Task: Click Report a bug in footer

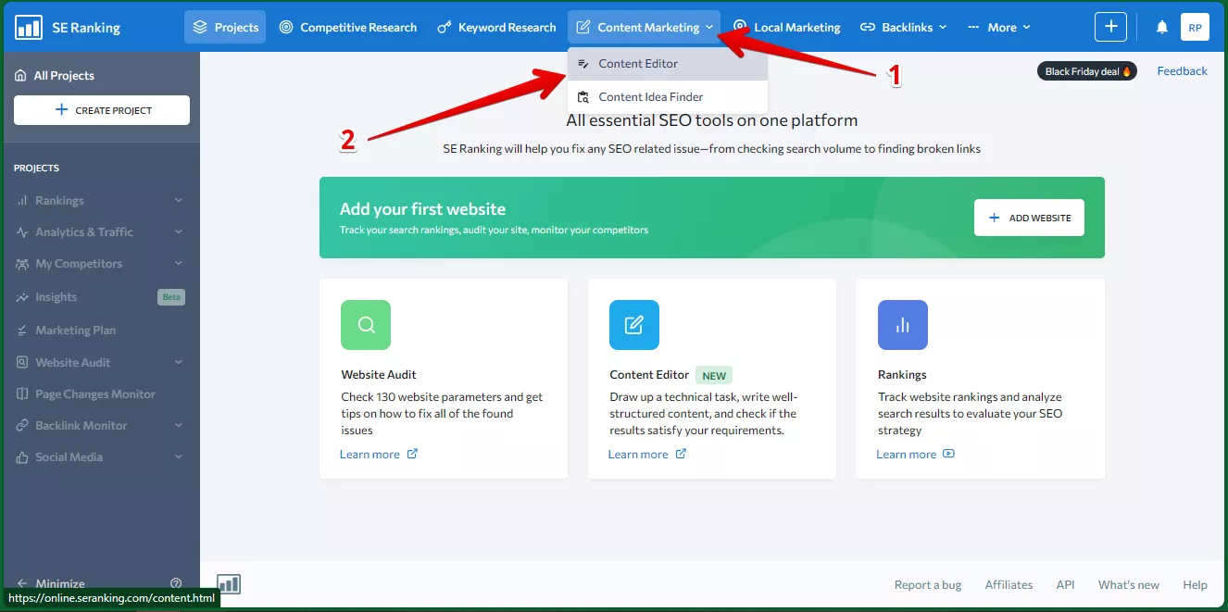Action: coord(928,585)
